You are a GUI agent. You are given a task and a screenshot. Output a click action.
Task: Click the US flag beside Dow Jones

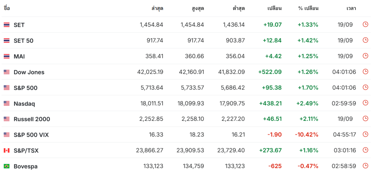pyautogui.click(x=7, y=72)
